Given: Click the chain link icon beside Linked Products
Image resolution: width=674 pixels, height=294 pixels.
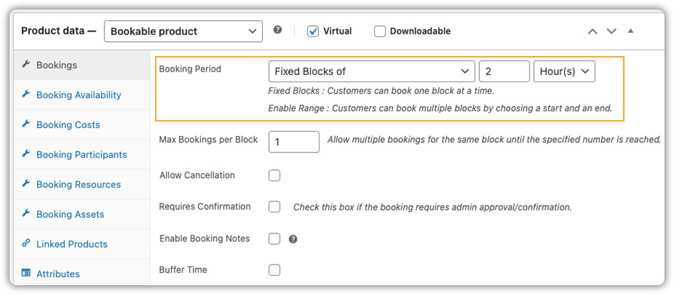Looking at the screenshot, I should click(26, 243).
